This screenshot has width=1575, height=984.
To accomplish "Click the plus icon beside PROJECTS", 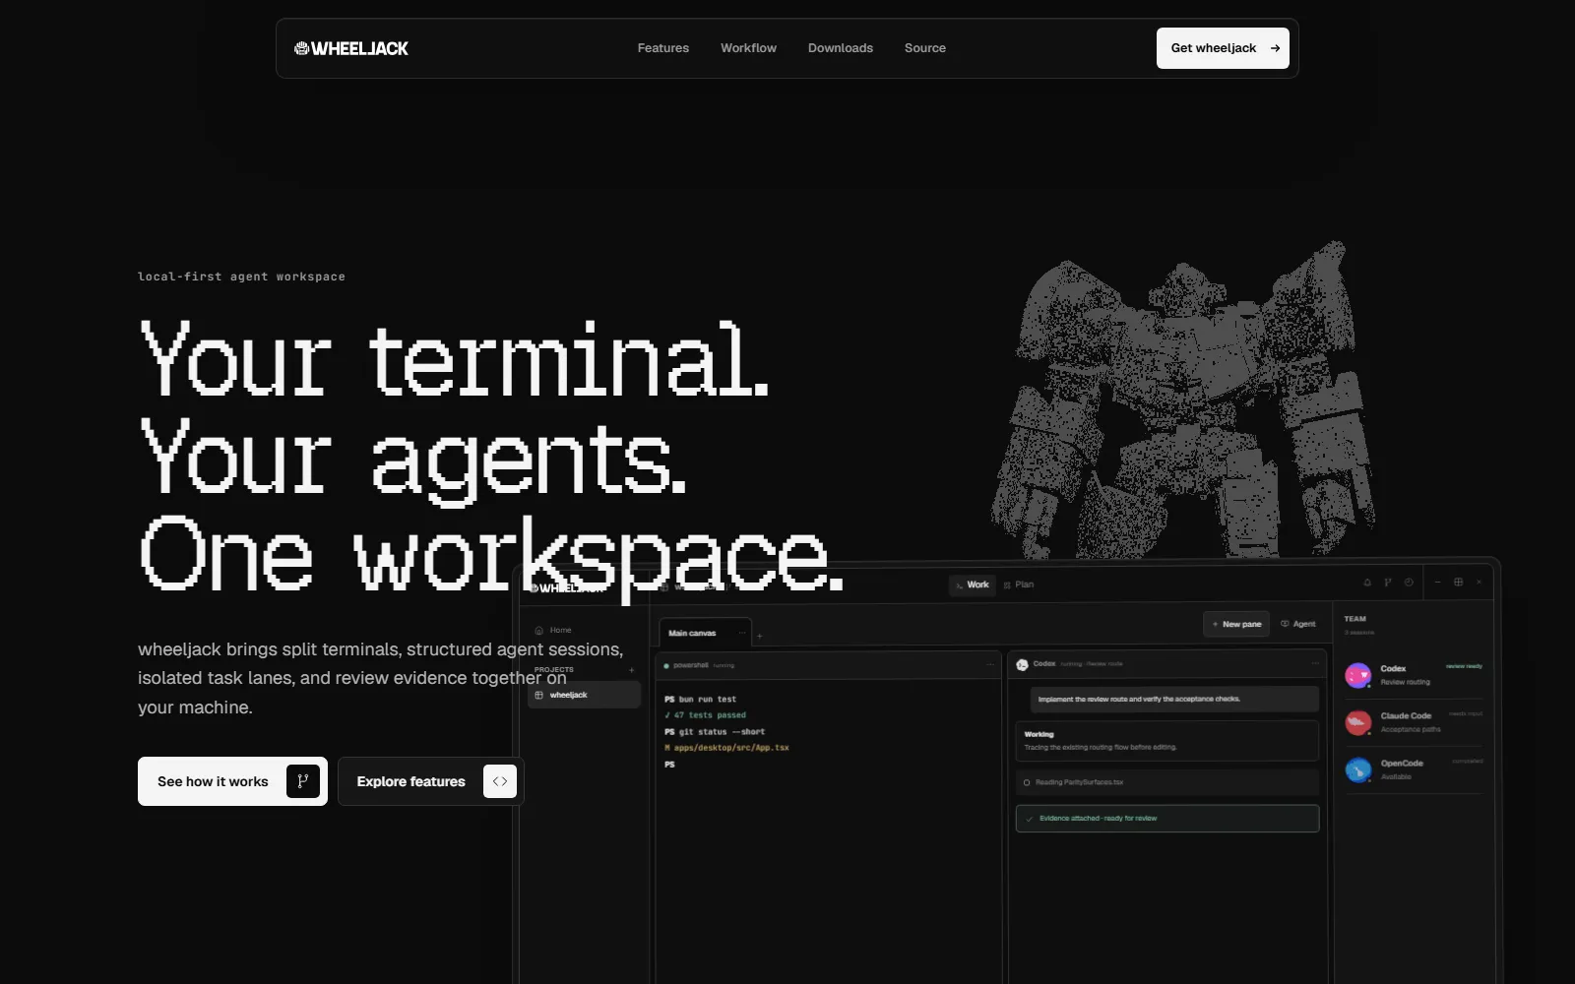I will point(632,670).
